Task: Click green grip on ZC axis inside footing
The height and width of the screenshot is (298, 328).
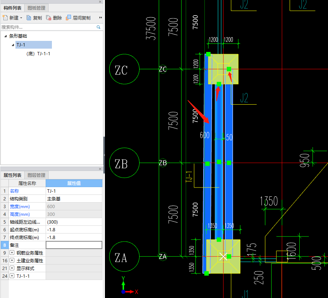Action: [x=229, y=69]
